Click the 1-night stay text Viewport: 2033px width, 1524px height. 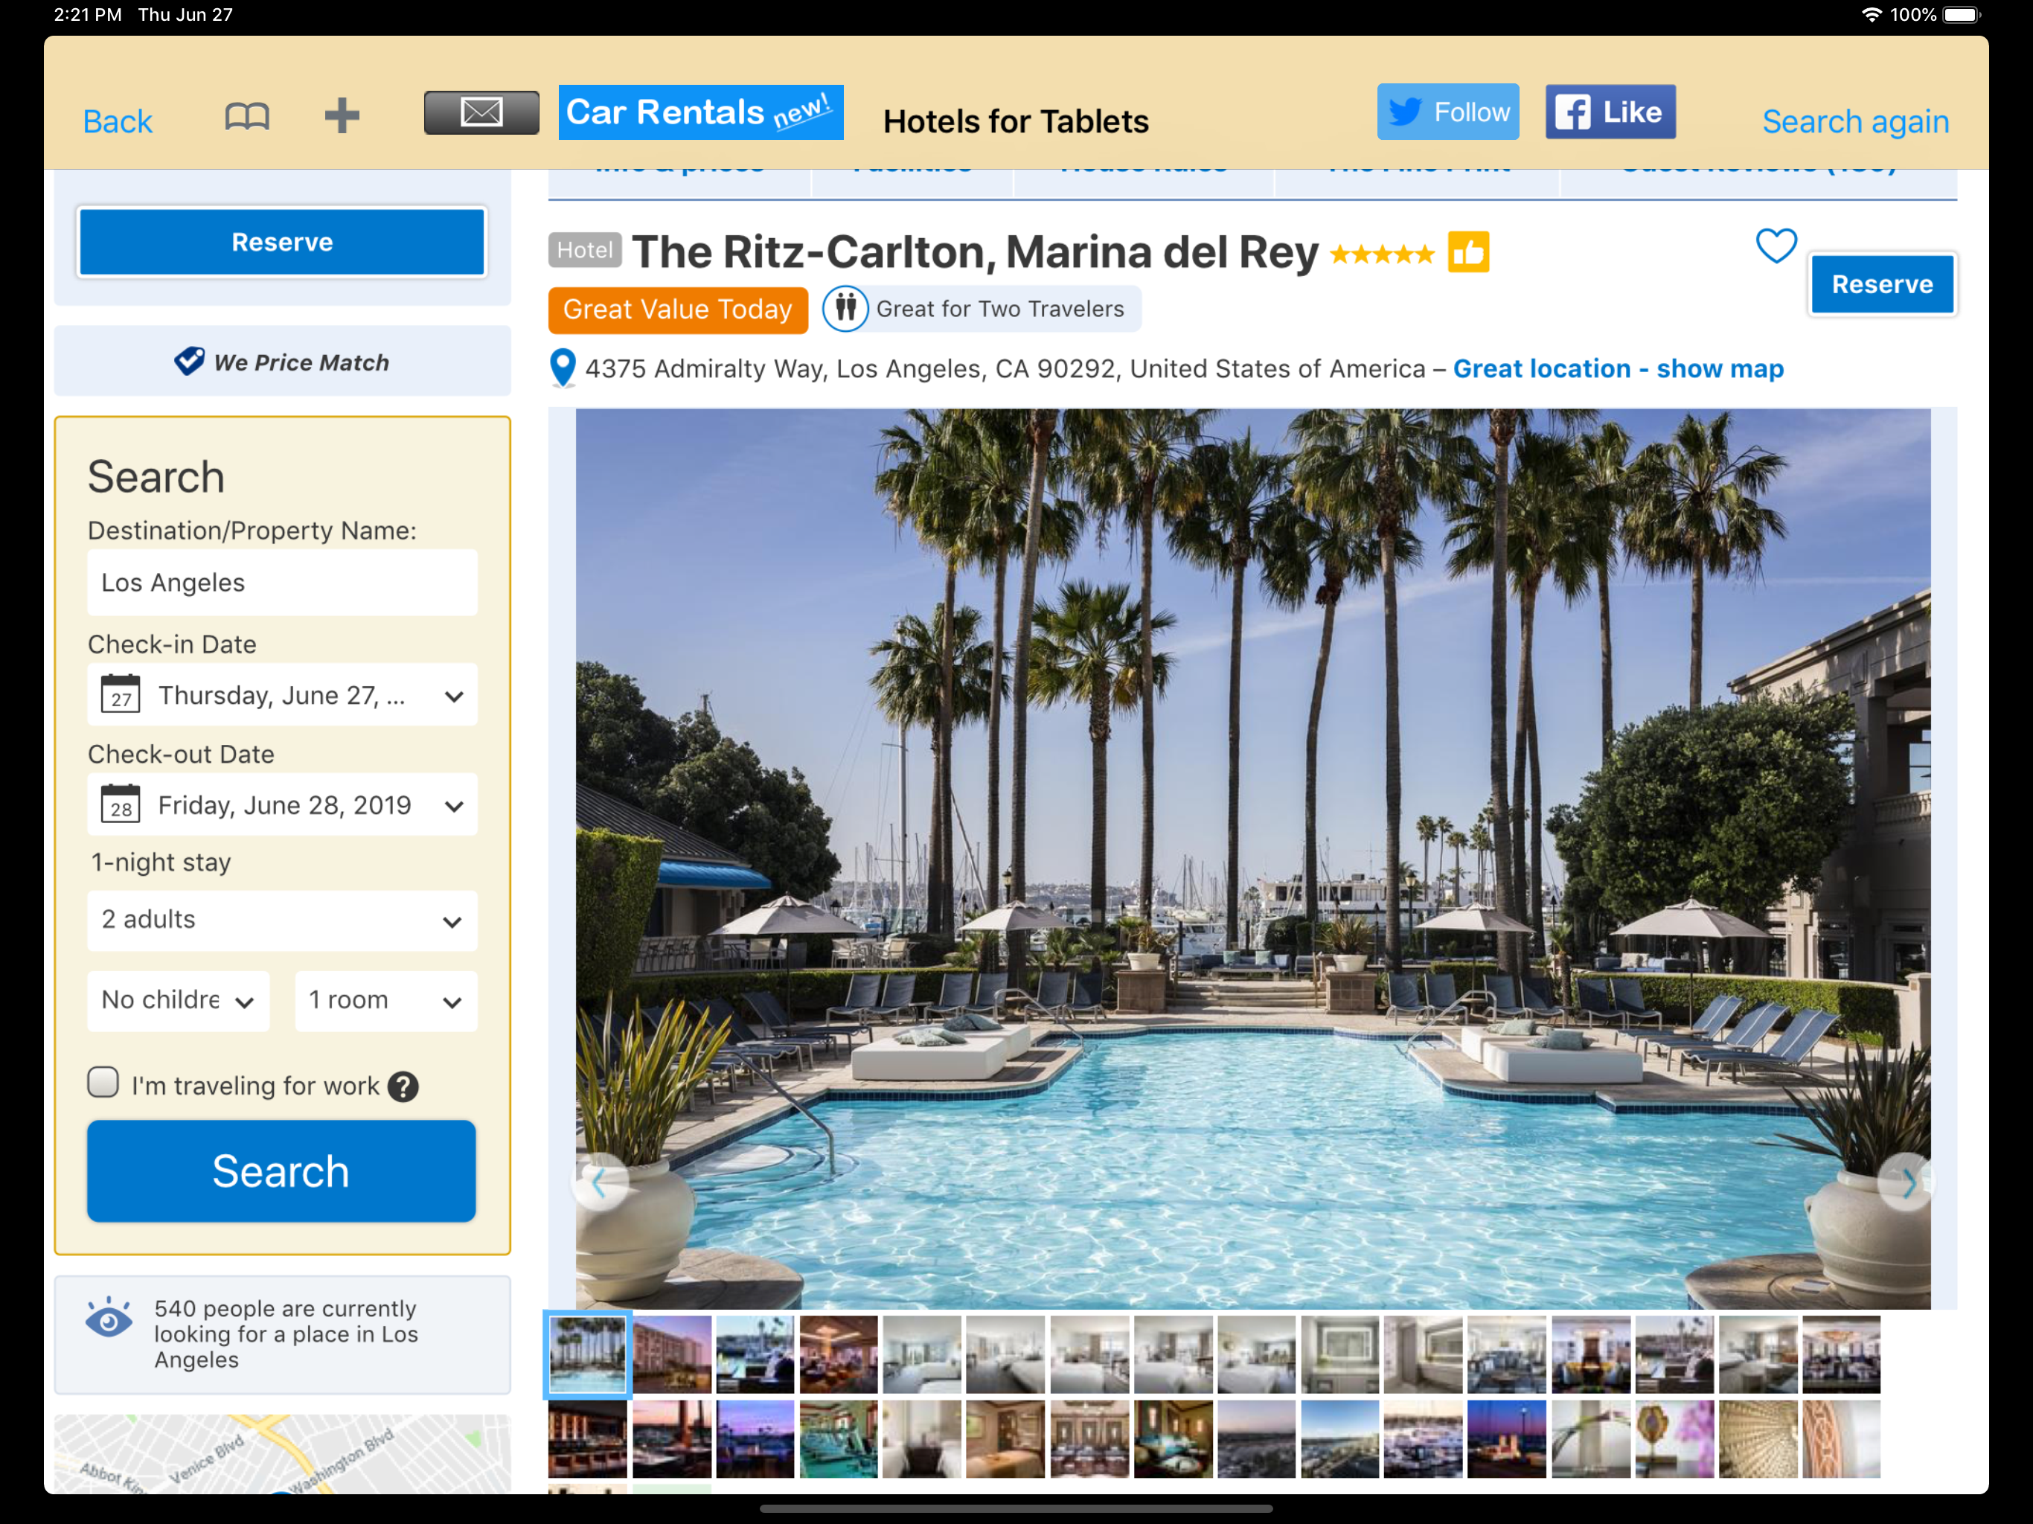point(161,862)
